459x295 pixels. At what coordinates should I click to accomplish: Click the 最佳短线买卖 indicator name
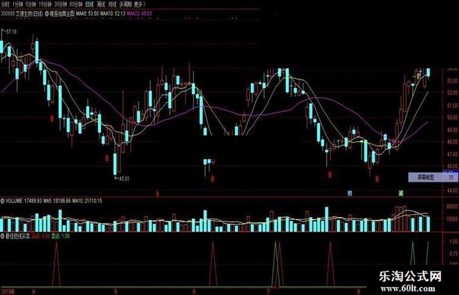tap(18, 236)
